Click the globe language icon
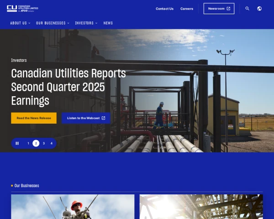Screen dimensions: 274x219 pos(259,9)
